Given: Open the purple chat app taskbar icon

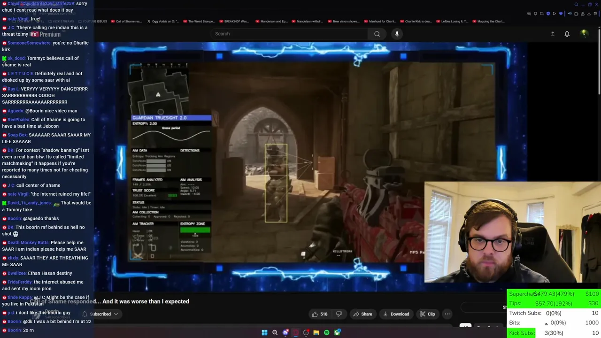Looking at the screenshot, I should (x=285, y=332).
